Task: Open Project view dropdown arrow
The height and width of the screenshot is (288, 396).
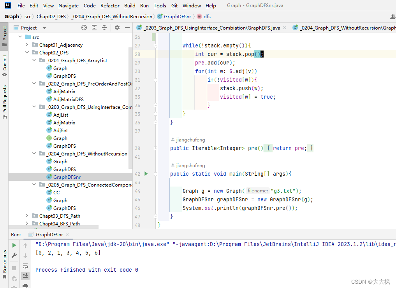Action: (44, 28)
